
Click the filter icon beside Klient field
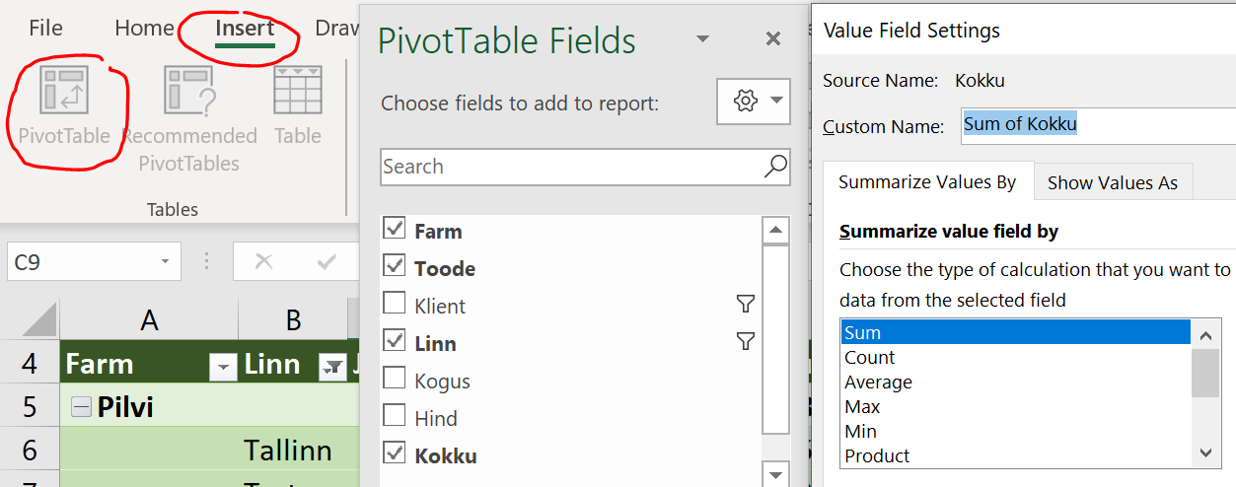[x=746, y=306]
